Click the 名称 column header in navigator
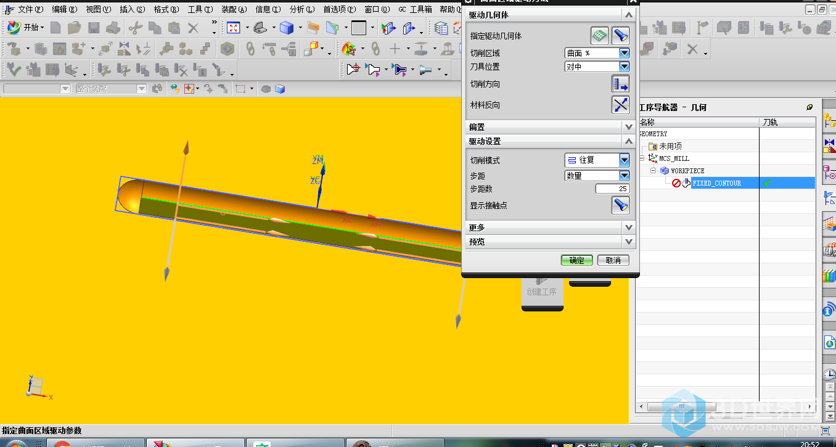This screenshot has height=447, width=836. point(698,122)
